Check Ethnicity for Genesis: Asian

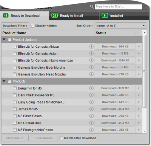click(15, 53)
